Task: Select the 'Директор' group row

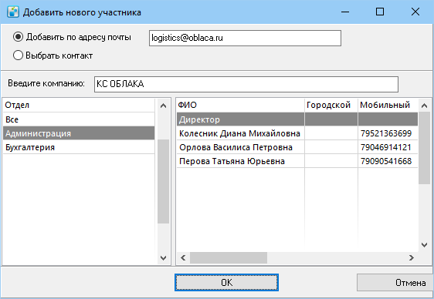Action: pos(297,119)
